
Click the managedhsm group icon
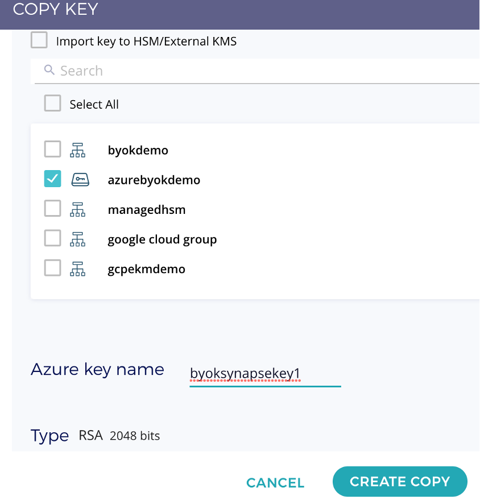point(78,209)
